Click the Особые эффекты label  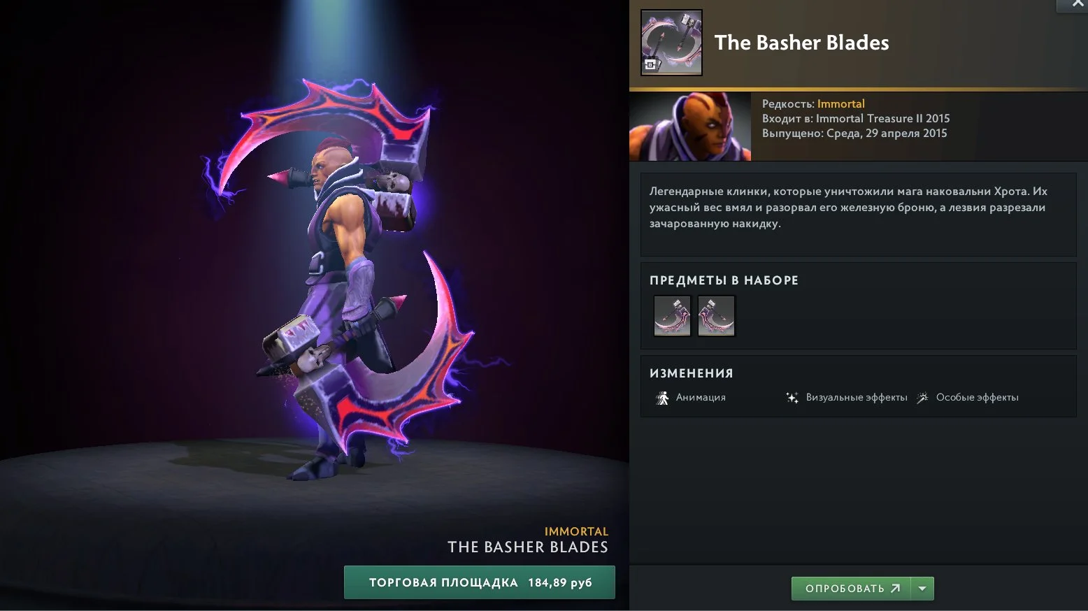coord(977,397)
